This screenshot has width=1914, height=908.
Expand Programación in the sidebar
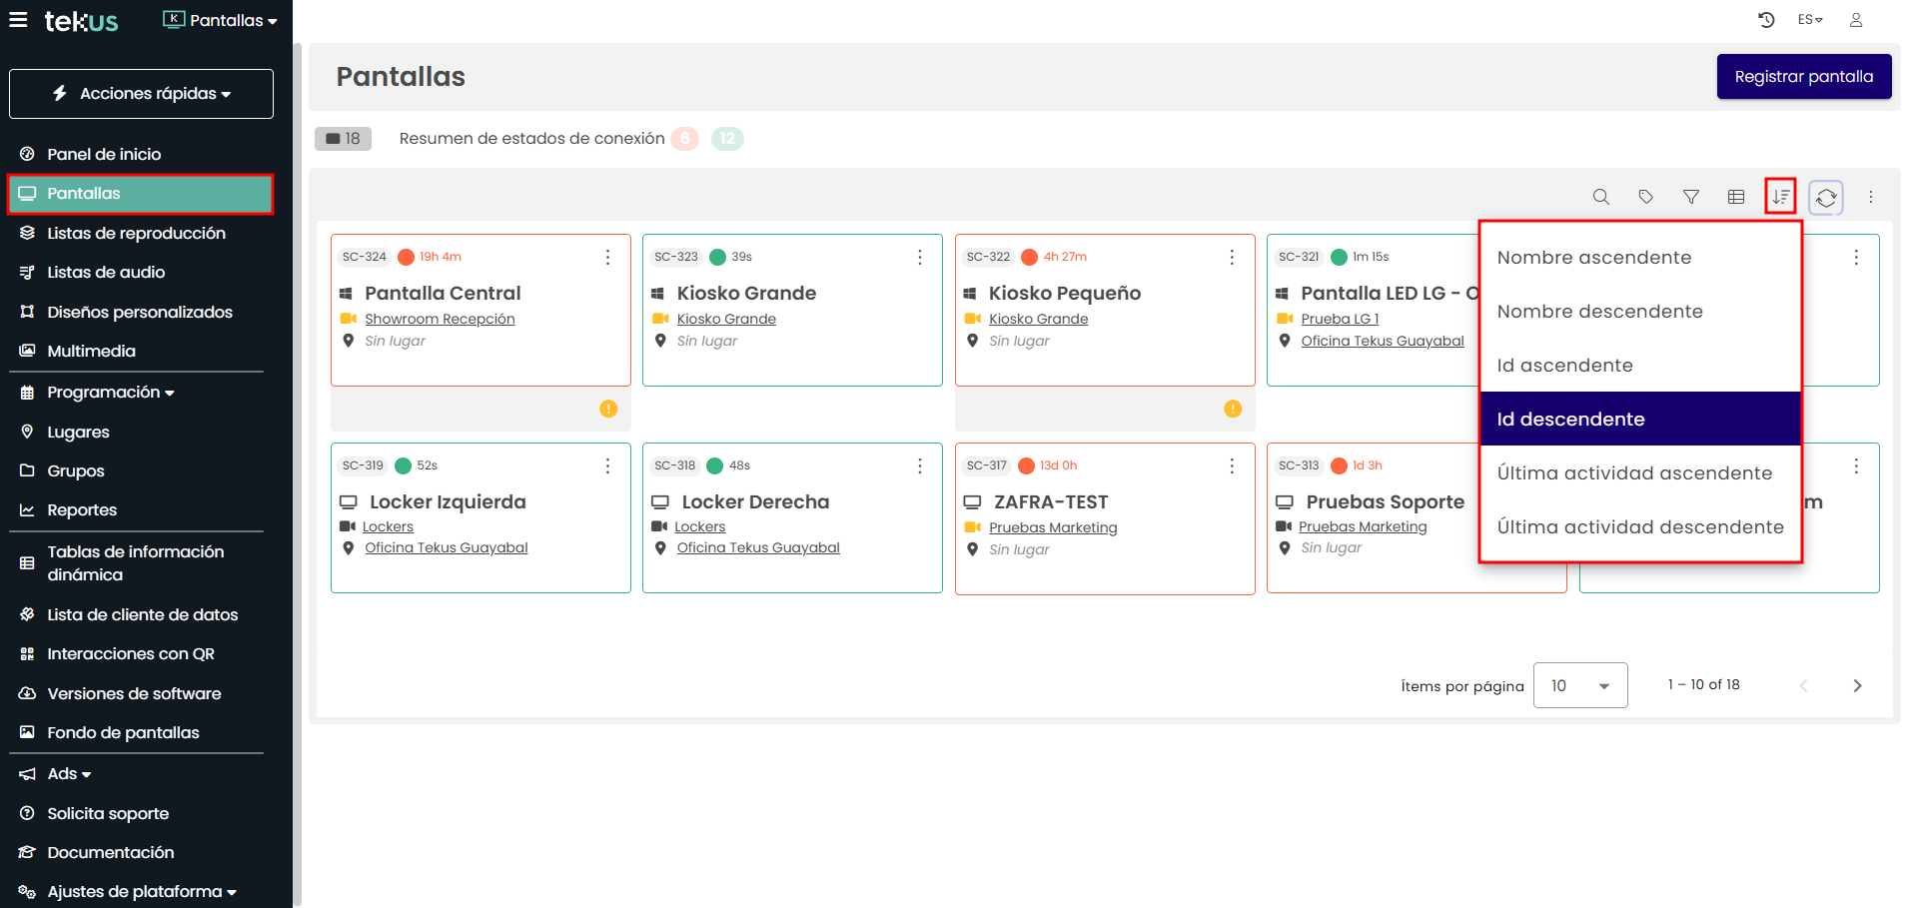[110, 393]
